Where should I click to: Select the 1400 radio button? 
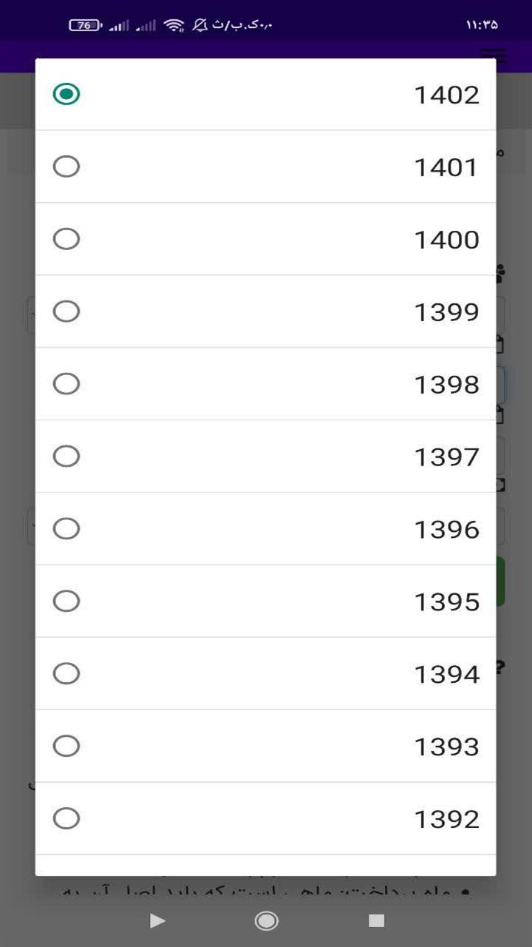(x=66, y=239)
